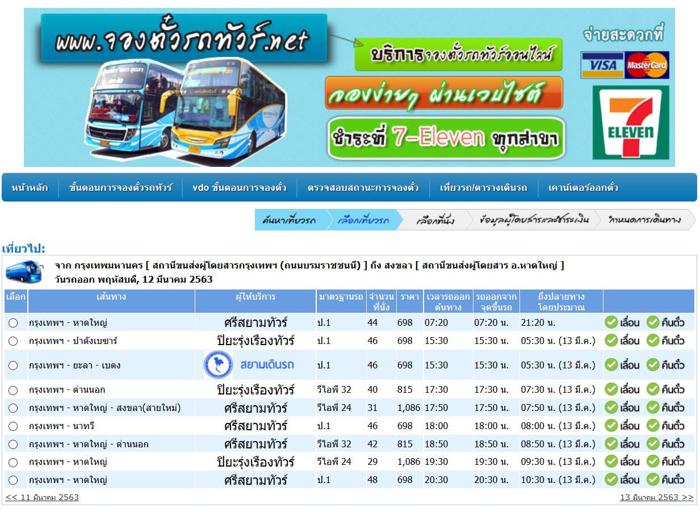Click คืนตั๋ว icon in นาทวี row
This screenshot has width=700, height=512.
pos(653,426)
